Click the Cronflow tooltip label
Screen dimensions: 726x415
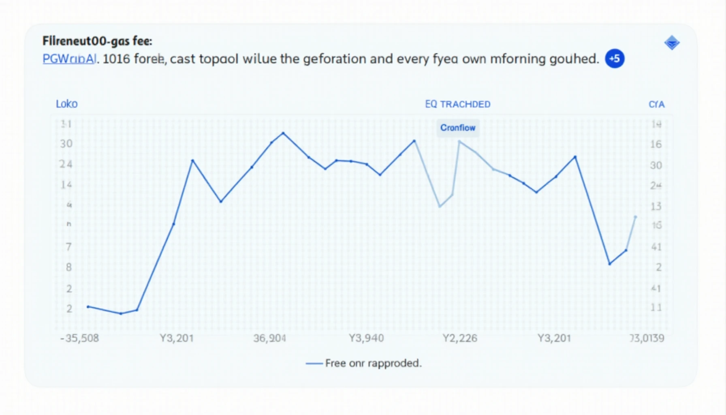(x=458, y=128)
